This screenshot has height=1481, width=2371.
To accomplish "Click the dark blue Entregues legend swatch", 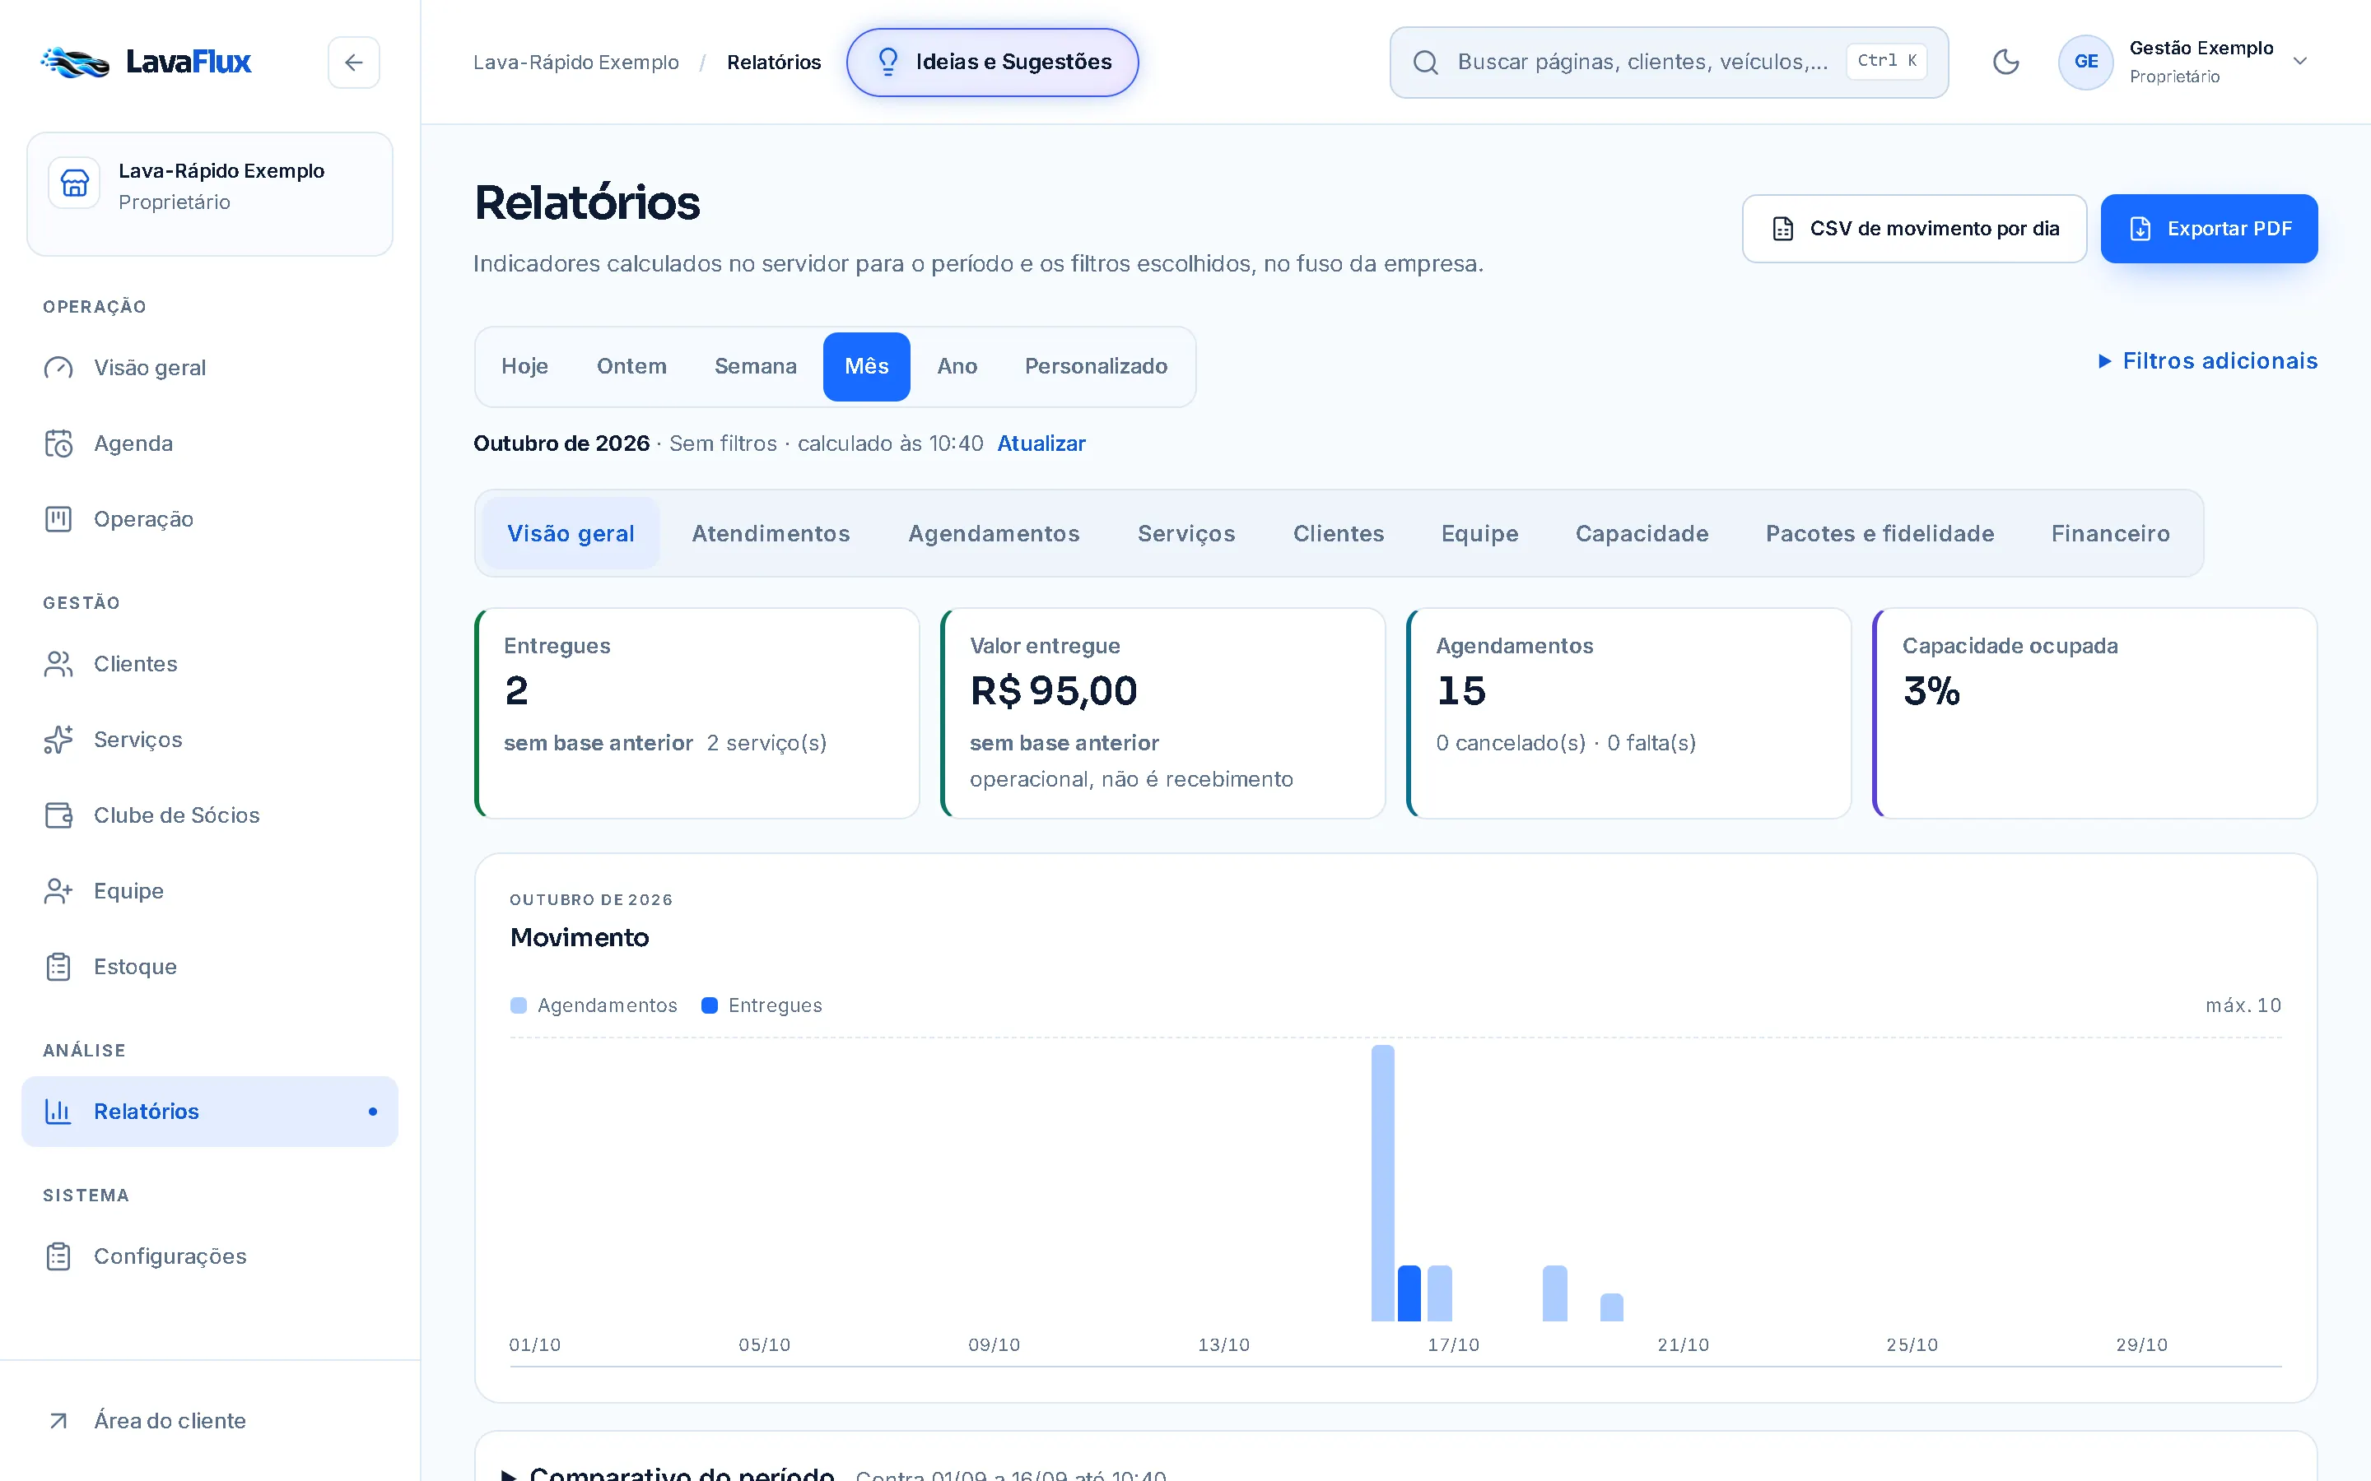I will (x=710, y=1006).
